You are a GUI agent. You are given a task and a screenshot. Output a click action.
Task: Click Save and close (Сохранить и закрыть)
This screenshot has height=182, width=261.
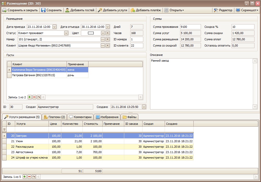pos(20,10)
